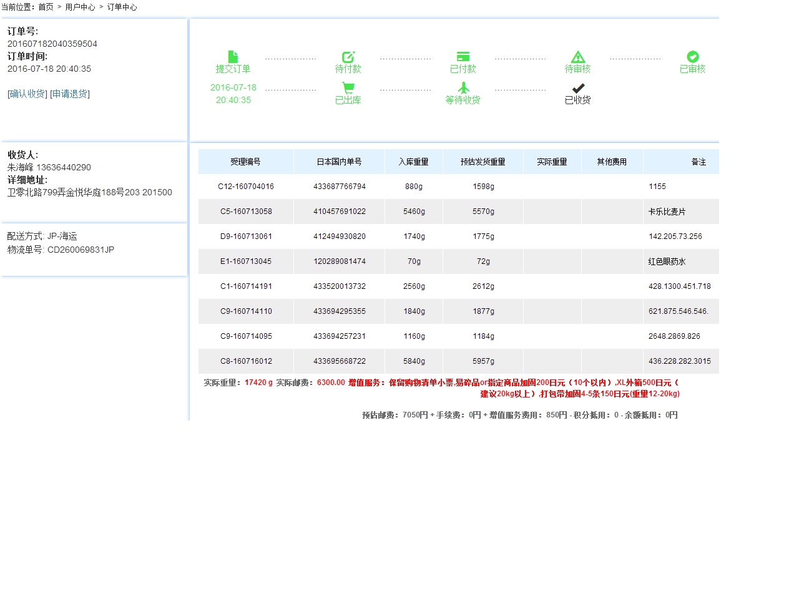Viewport: 809px width, 604px height.
Task: Click the order number 201607182040359504
Action: [x=52, y=44]
